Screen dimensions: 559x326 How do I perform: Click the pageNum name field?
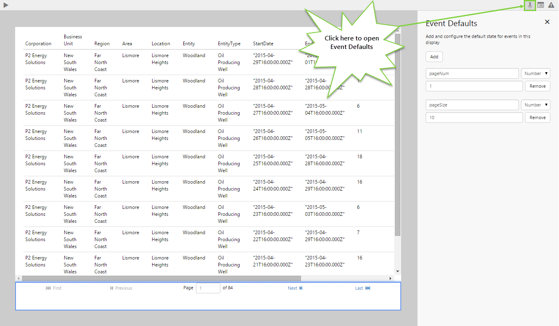(472, 73)
